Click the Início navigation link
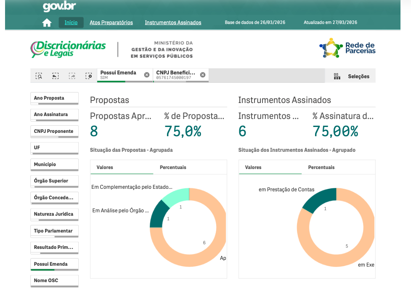Screen dimensions: 411x288 coord(71,23)
